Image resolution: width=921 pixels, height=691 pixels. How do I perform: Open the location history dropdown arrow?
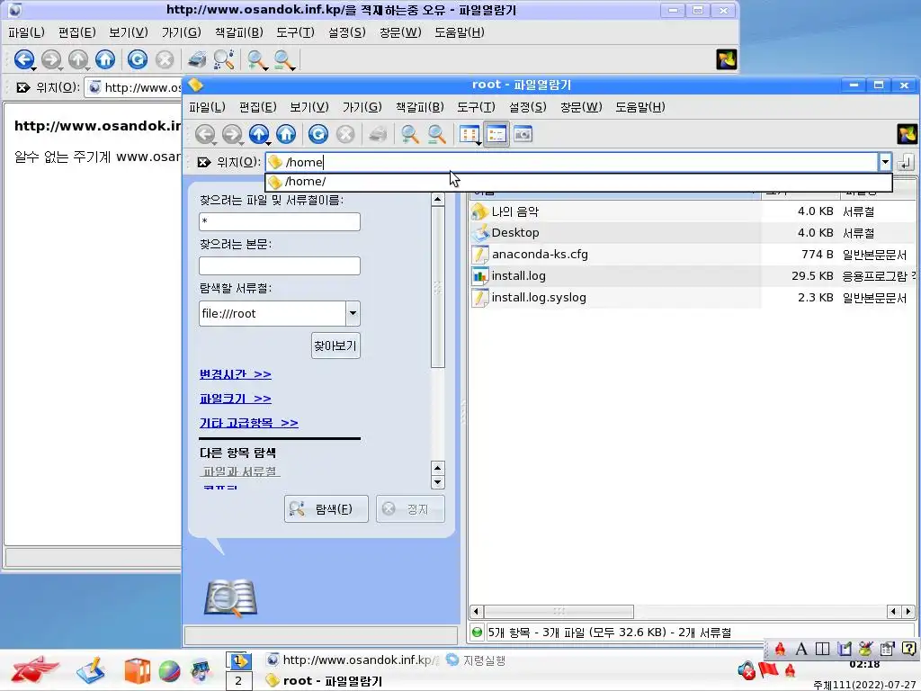(x=885, y=162)
